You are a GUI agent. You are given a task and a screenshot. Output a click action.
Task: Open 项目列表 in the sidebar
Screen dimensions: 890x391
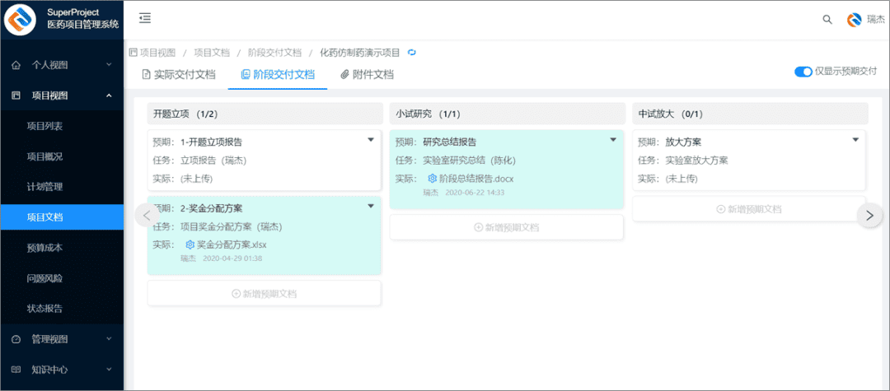62,127
